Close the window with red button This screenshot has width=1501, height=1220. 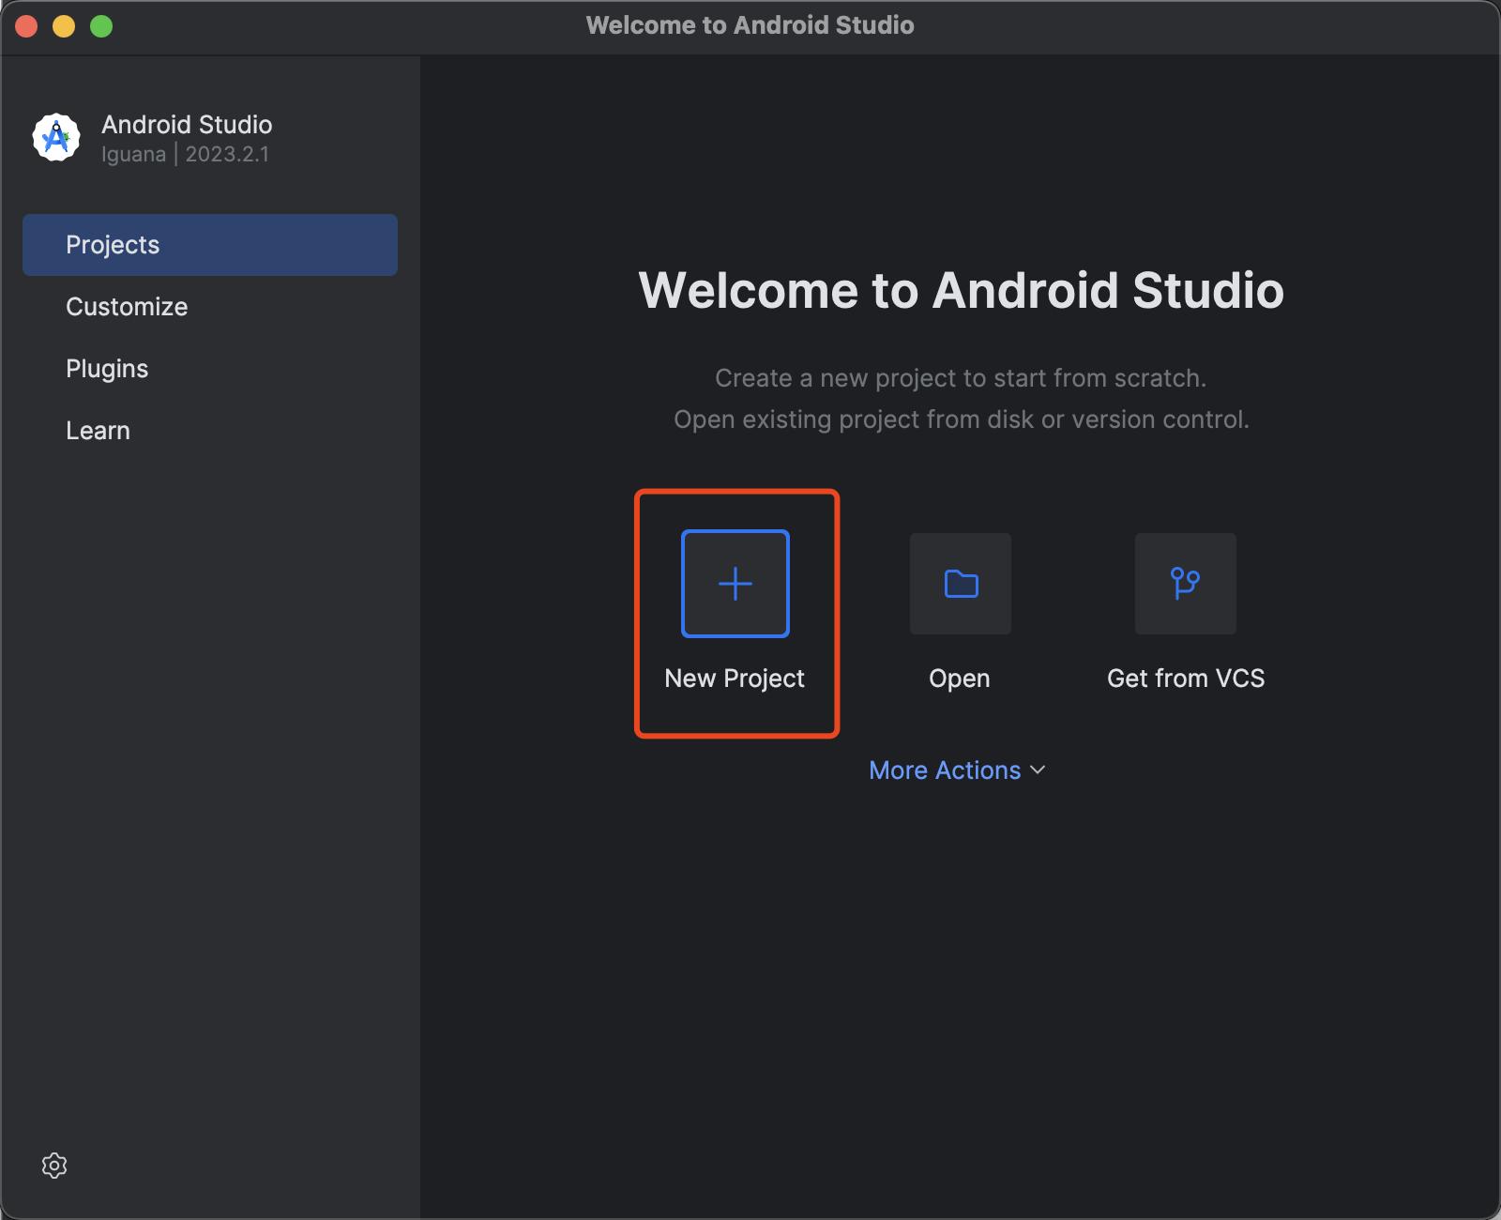click(26, 26)
